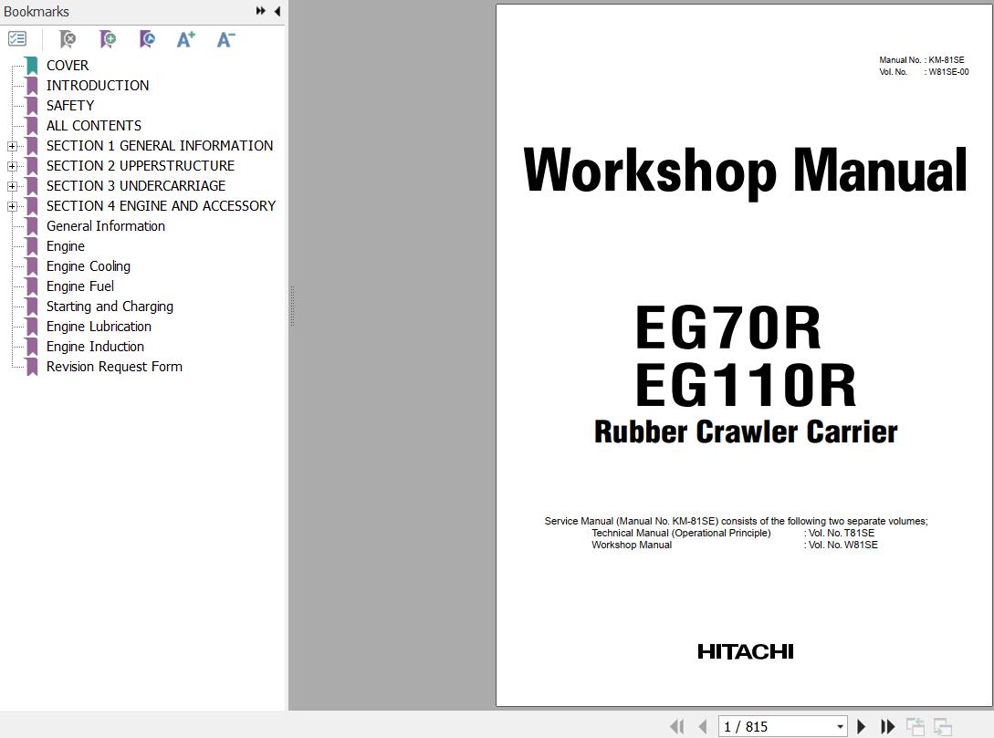Open the INTRODUCTION bookmark
Screen dimensions: 994x738
coord(98,86)
